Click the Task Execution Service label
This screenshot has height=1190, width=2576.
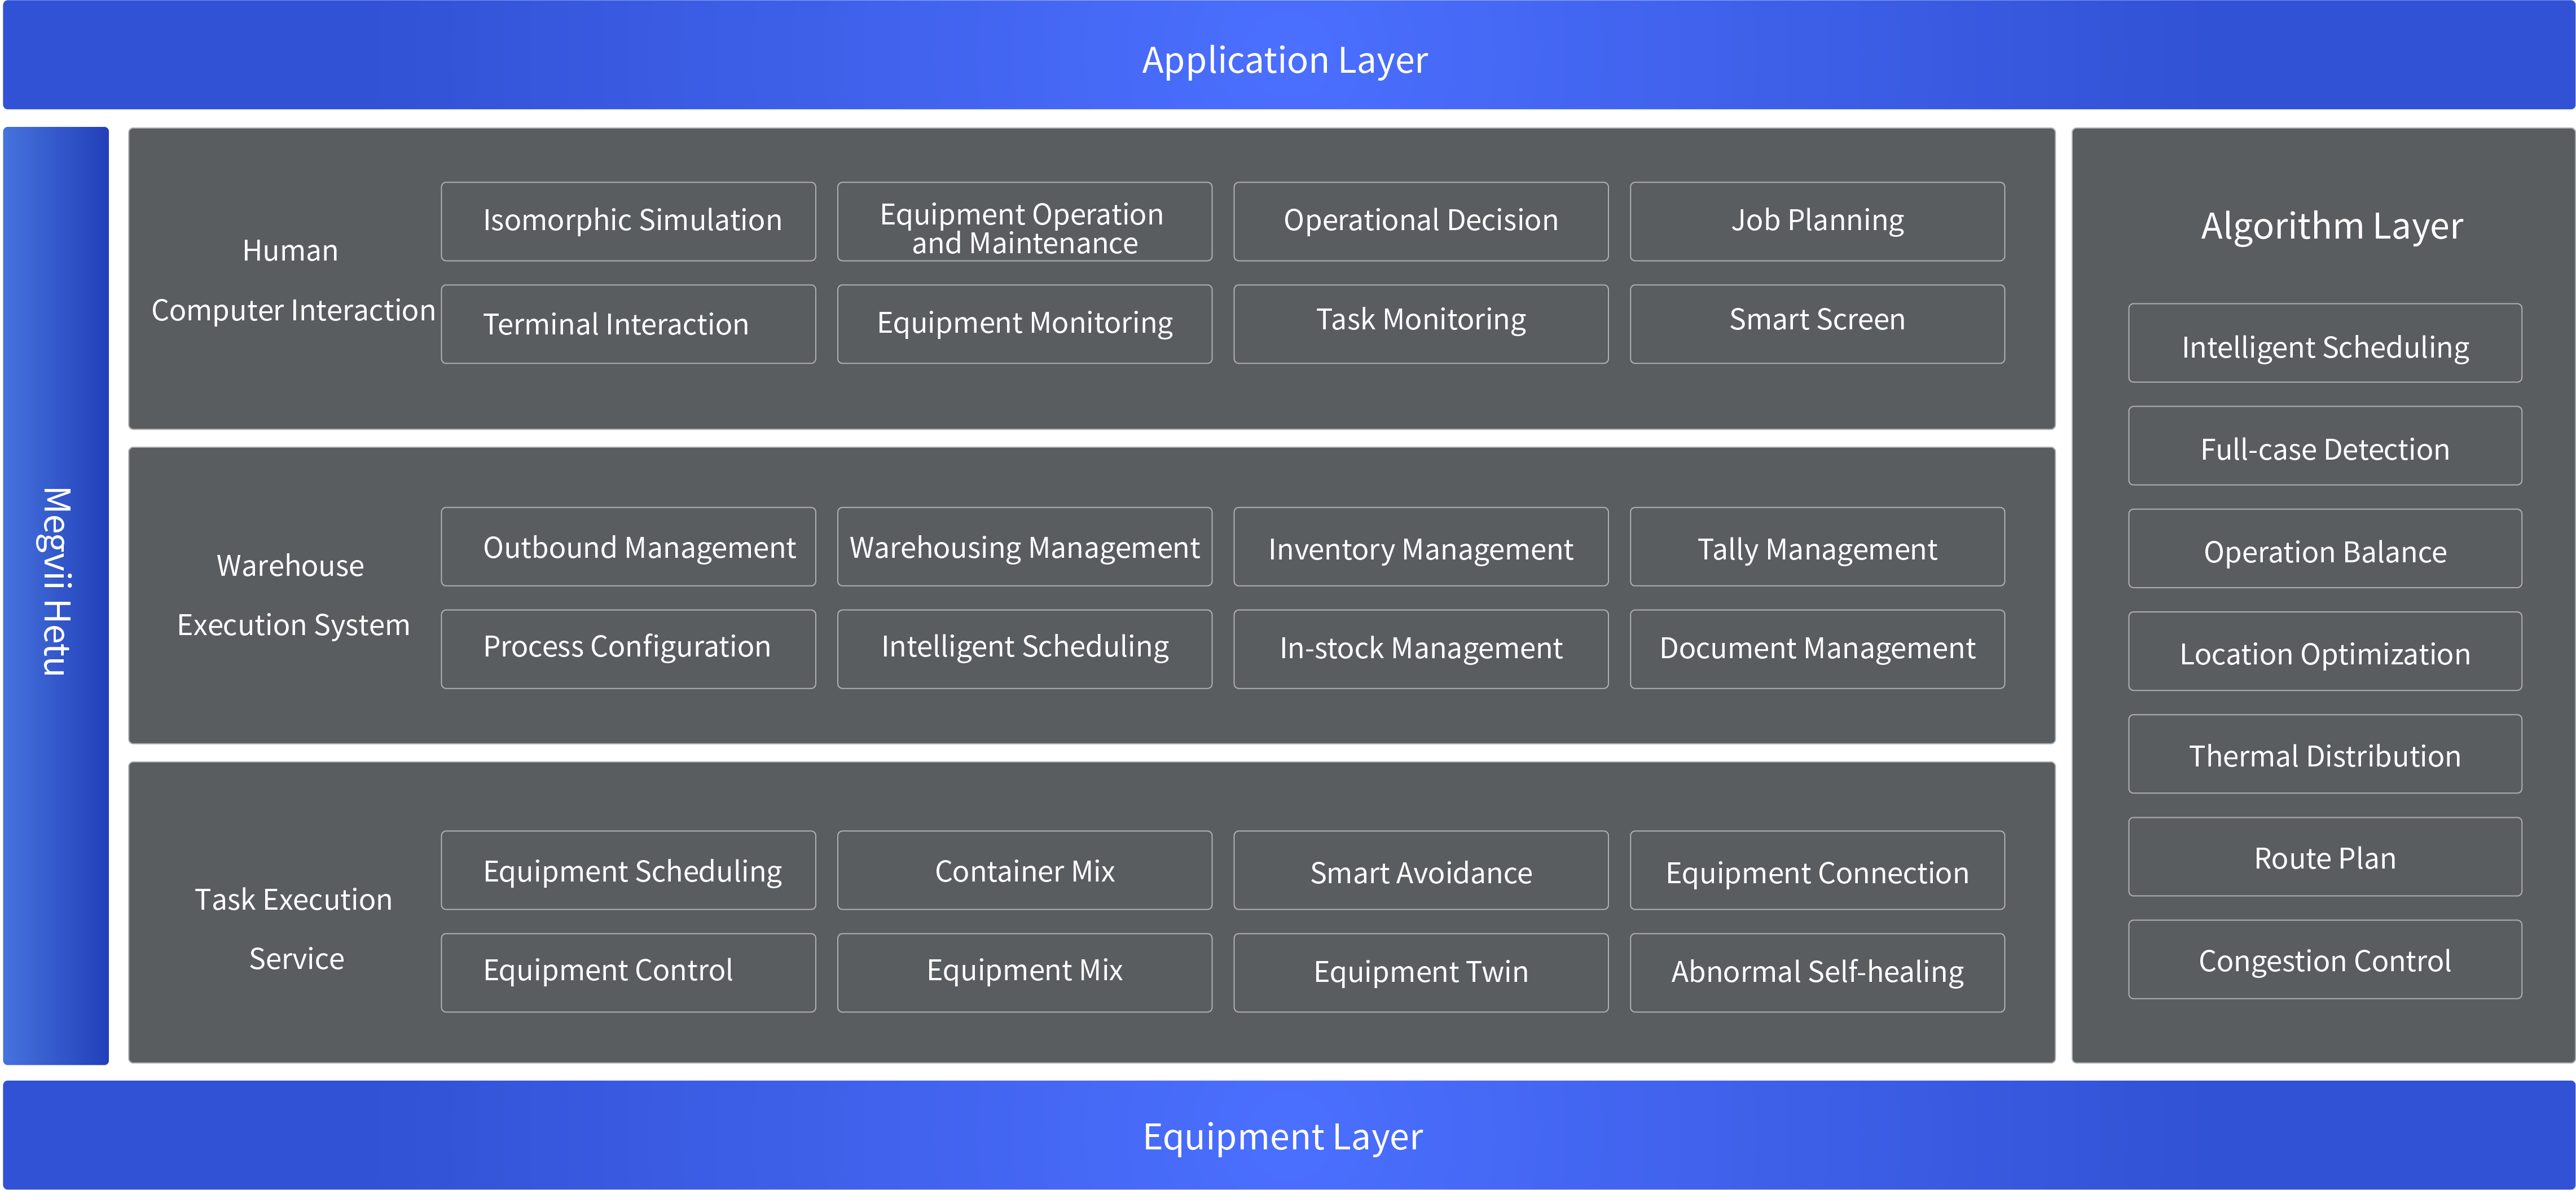click(294, 929)
